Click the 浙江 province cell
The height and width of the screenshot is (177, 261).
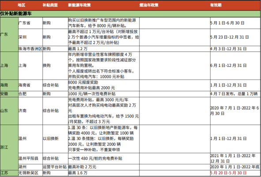click(x=9, y=147)
